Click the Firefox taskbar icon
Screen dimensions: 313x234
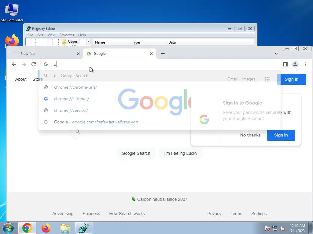(x=46, y=228)
